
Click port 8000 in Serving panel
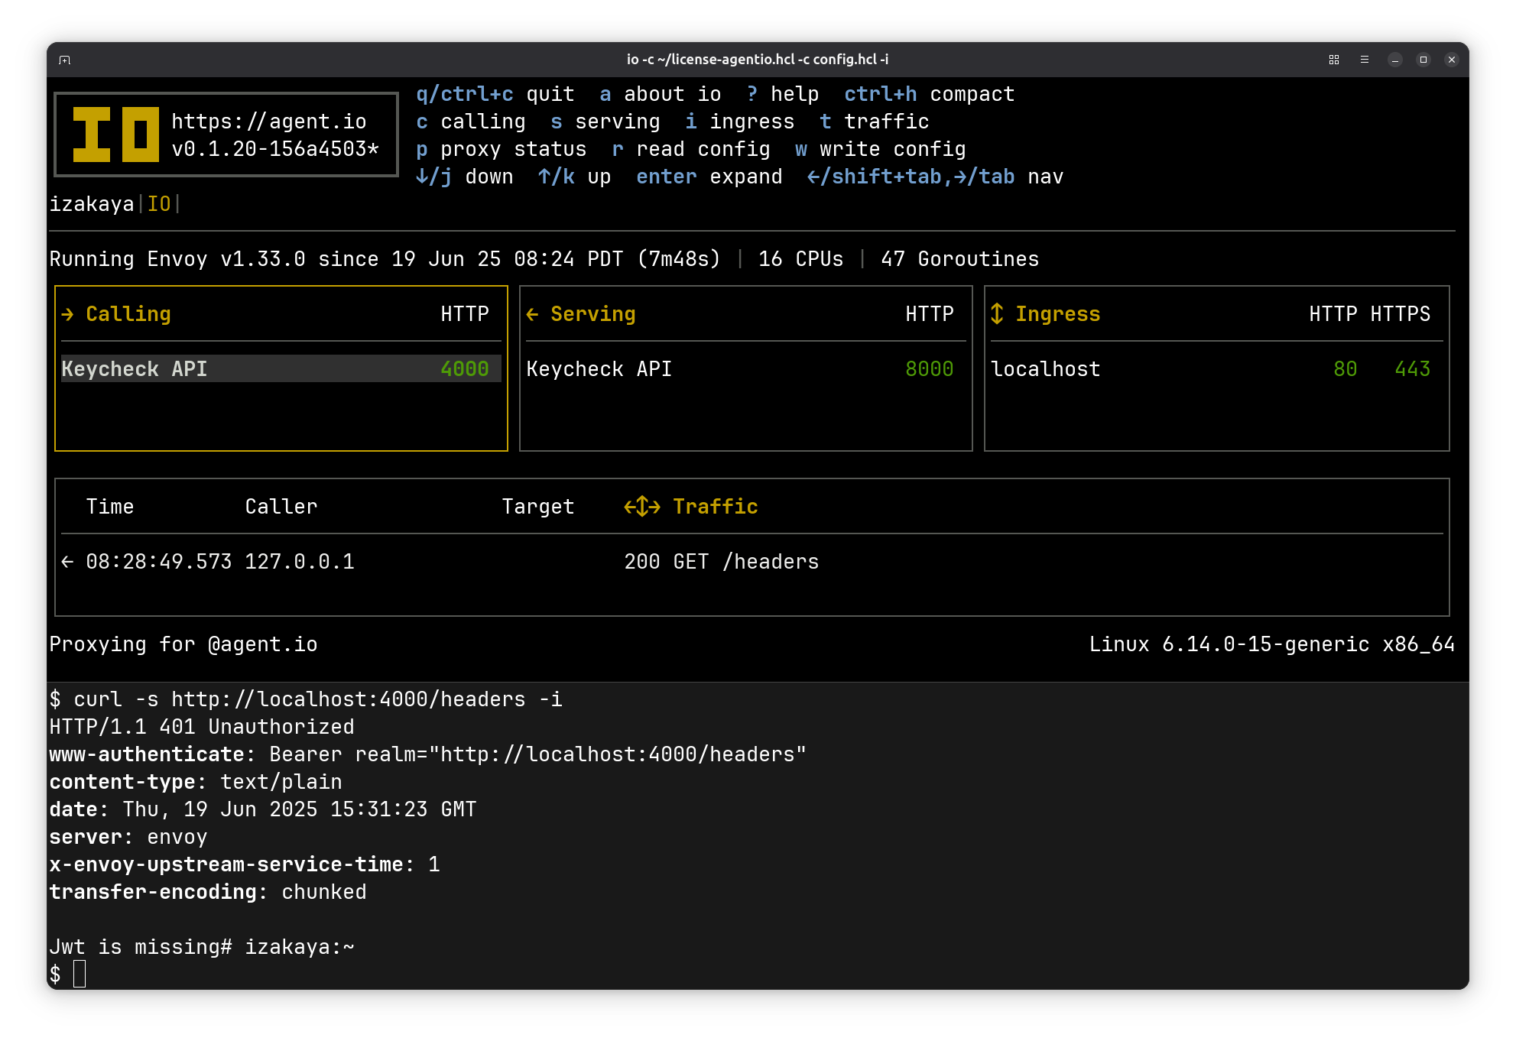pos(930,369)
